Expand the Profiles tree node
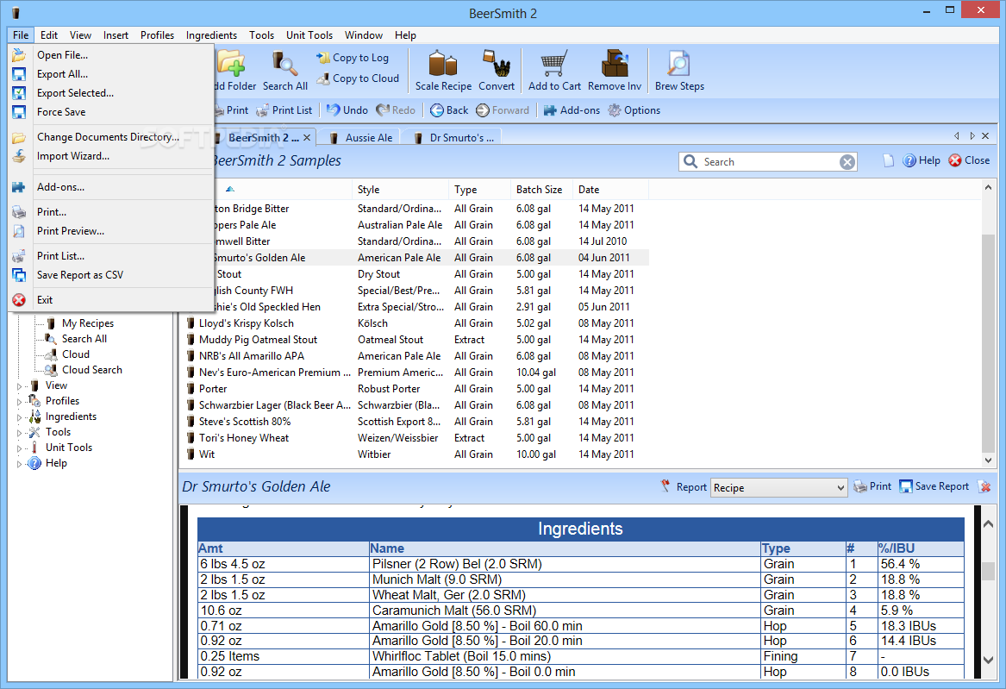The height and width of the screenshot is (689, 1006). [x=19, y=402]
